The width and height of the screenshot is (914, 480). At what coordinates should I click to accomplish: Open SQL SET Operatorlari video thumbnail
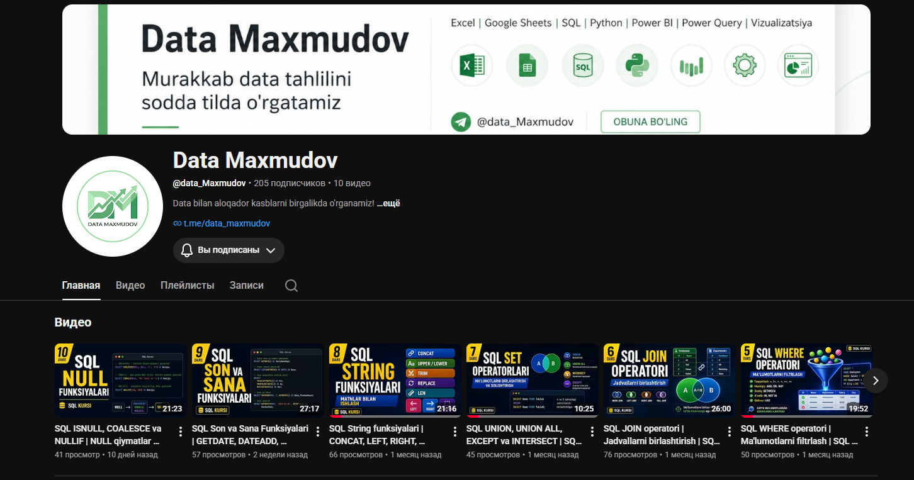[533, 381]
